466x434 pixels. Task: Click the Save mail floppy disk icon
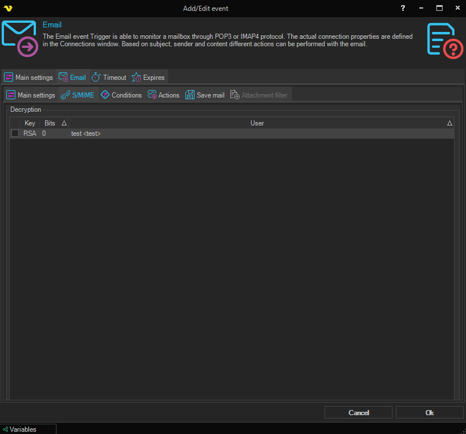[x=190, y=95]
